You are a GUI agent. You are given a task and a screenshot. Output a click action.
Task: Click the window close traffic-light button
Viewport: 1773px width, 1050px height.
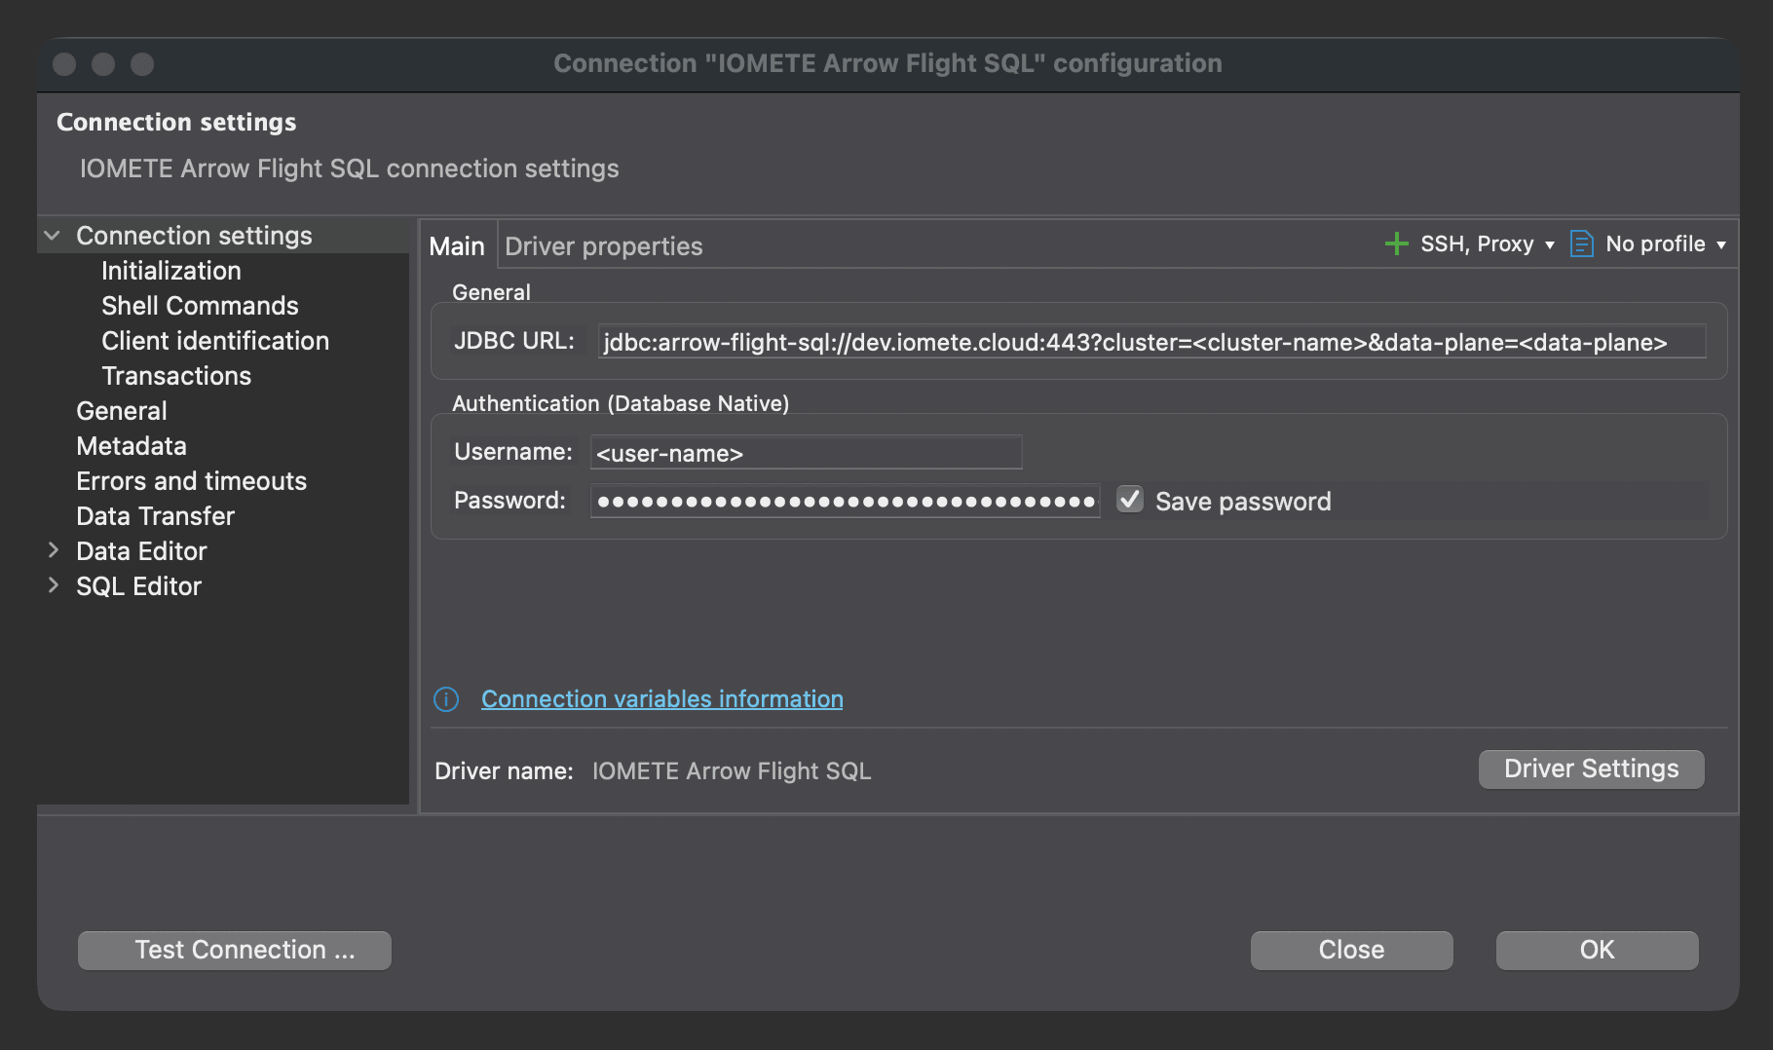(64, 64)
